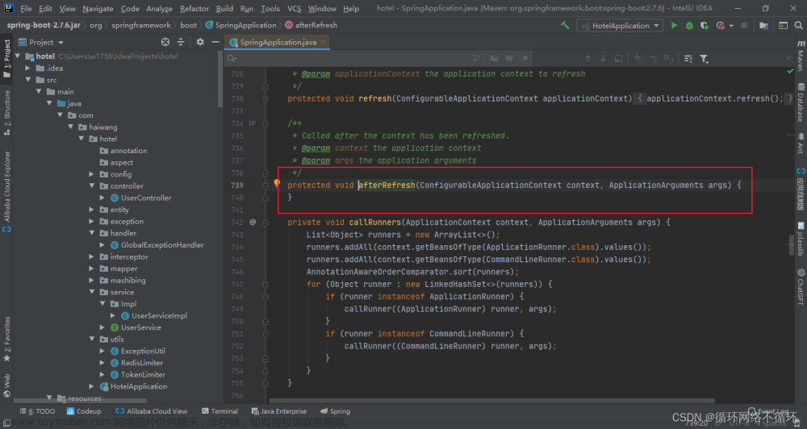Toggle Regex option in find bar

tap(525, 59)
